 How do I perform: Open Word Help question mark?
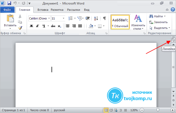(x=173, y=10)
